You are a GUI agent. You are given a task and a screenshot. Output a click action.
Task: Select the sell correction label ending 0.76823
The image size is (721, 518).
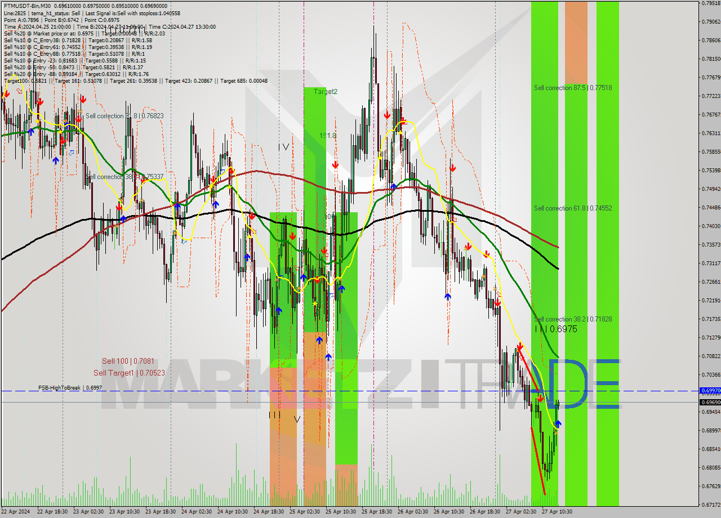point(124,116)
